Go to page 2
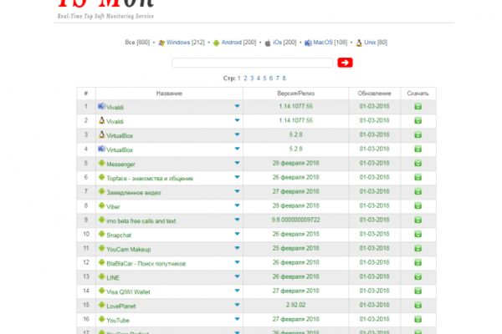Screen dimensions: 502x334 pos(245,78)
